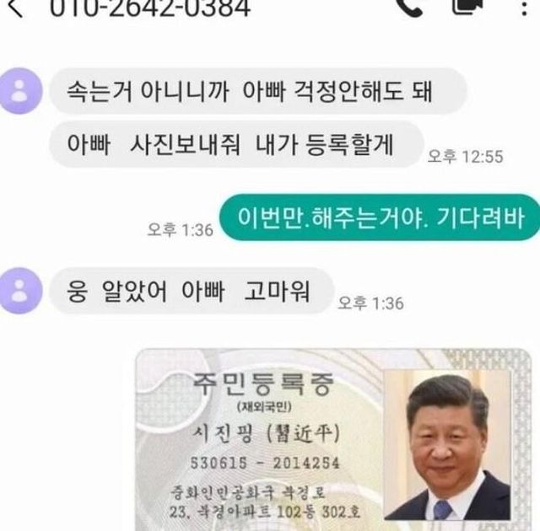Open the sent ID card image attachment
The image size is (540, 531).
[333, 440]
